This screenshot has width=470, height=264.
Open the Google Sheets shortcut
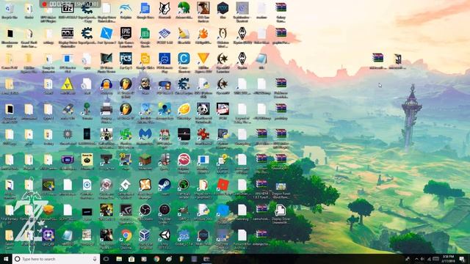coord(145,34)
